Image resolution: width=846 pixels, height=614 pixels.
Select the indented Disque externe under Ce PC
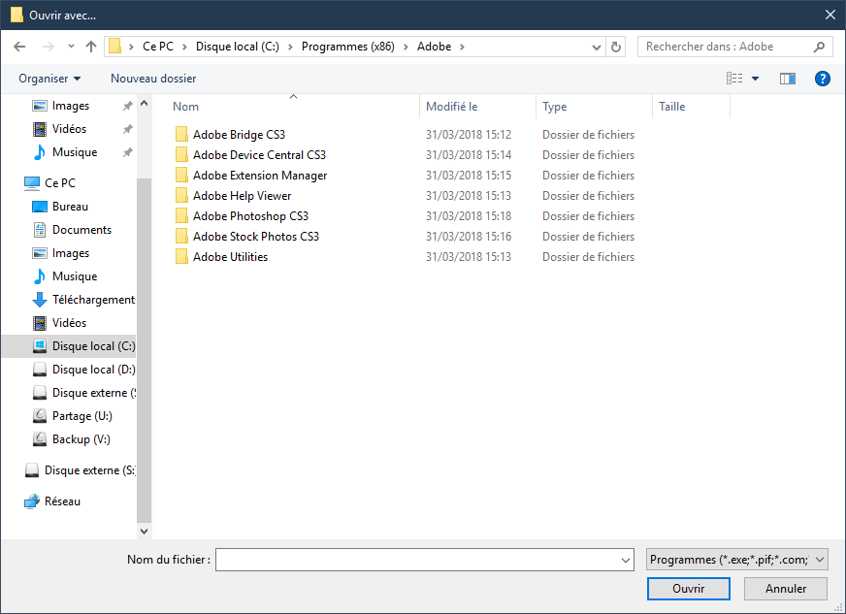[94, 392]
